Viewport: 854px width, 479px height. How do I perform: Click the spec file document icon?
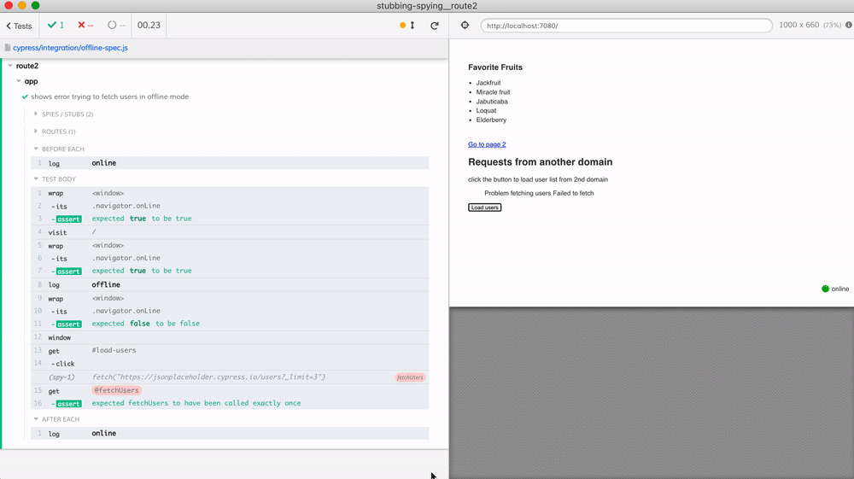tap(8, 48)
